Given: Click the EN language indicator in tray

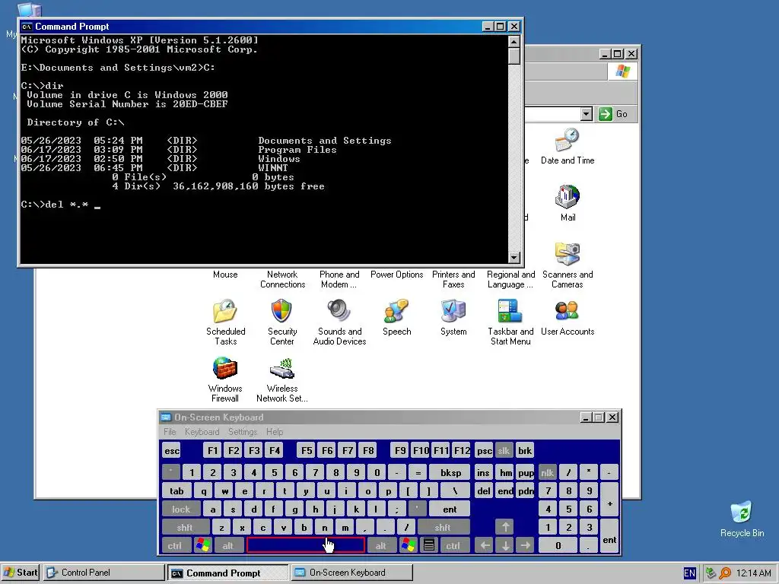Looking at the screenshot, I should point(689,573).
